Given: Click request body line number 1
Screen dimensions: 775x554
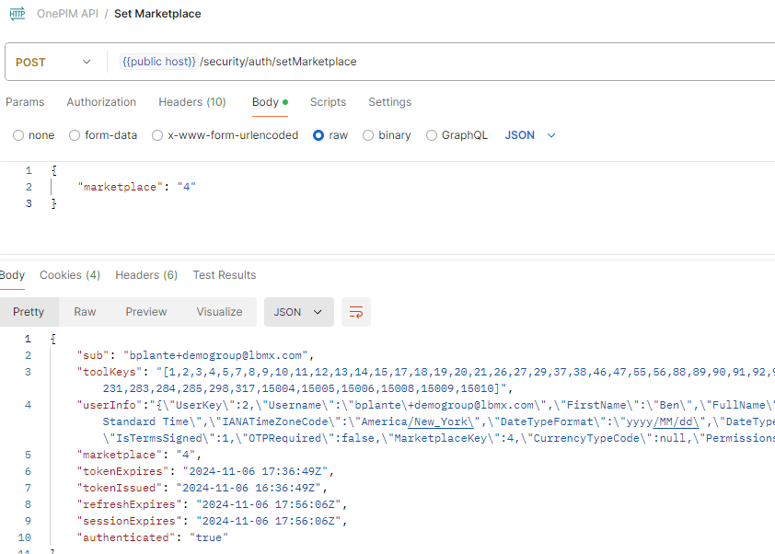Looking at the screenshot, I should tap(29, 170).
